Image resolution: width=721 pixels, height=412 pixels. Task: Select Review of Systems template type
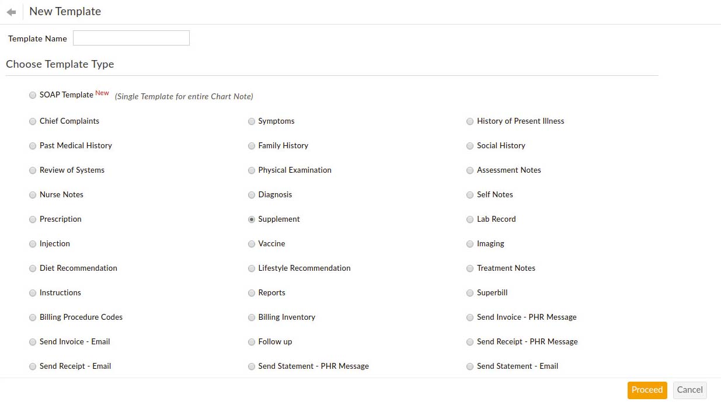click(x=33, y=170)
